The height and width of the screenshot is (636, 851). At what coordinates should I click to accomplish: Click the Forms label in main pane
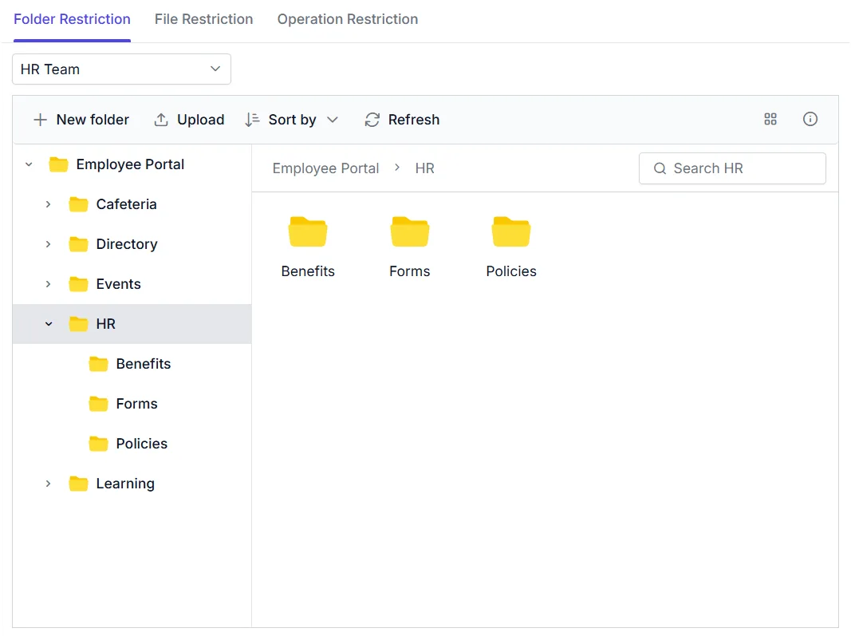[x=410, y=271]
